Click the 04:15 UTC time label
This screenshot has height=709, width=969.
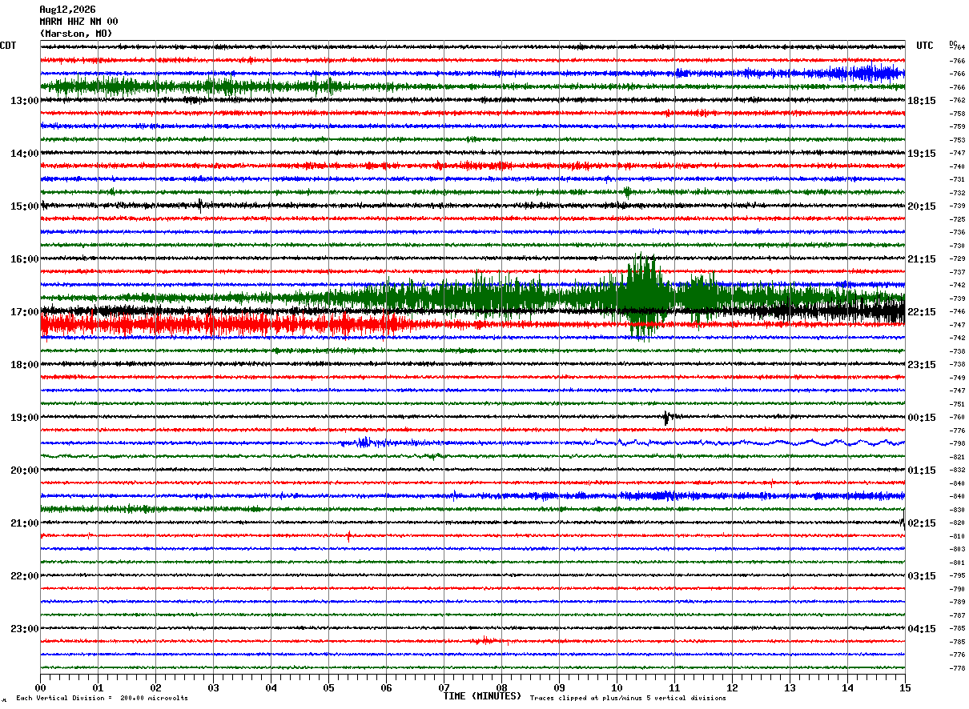point(922,629)
